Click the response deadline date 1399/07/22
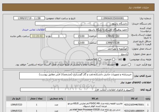 [112, 36]
